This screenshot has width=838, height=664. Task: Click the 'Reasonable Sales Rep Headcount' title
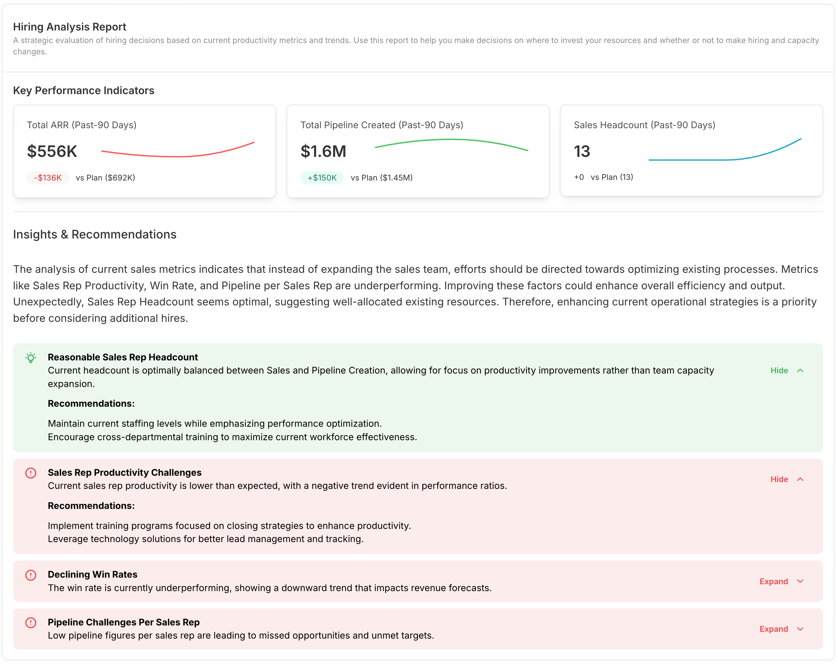123,357
